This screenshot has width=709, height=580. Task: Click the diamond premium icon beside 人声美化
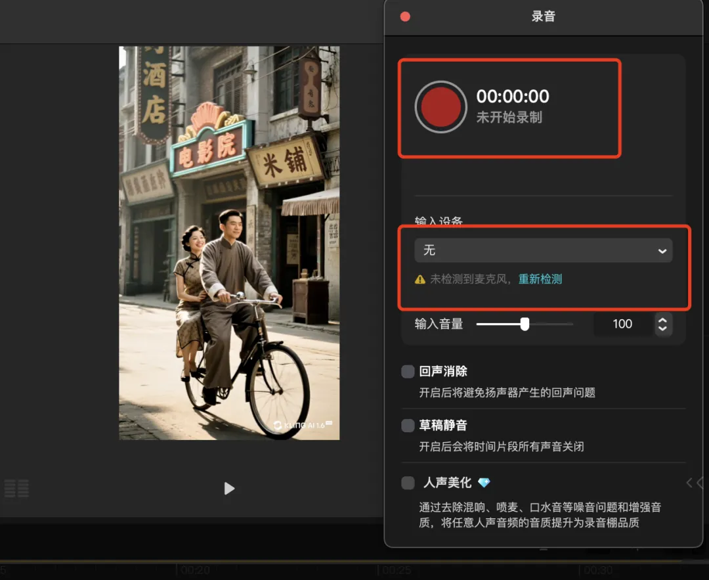coord(484,483)
